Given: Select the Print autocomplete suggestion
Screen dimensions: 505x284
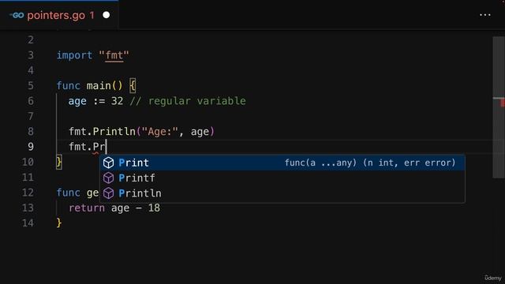Looking at the screenshot, I should [x=282, y=163].
